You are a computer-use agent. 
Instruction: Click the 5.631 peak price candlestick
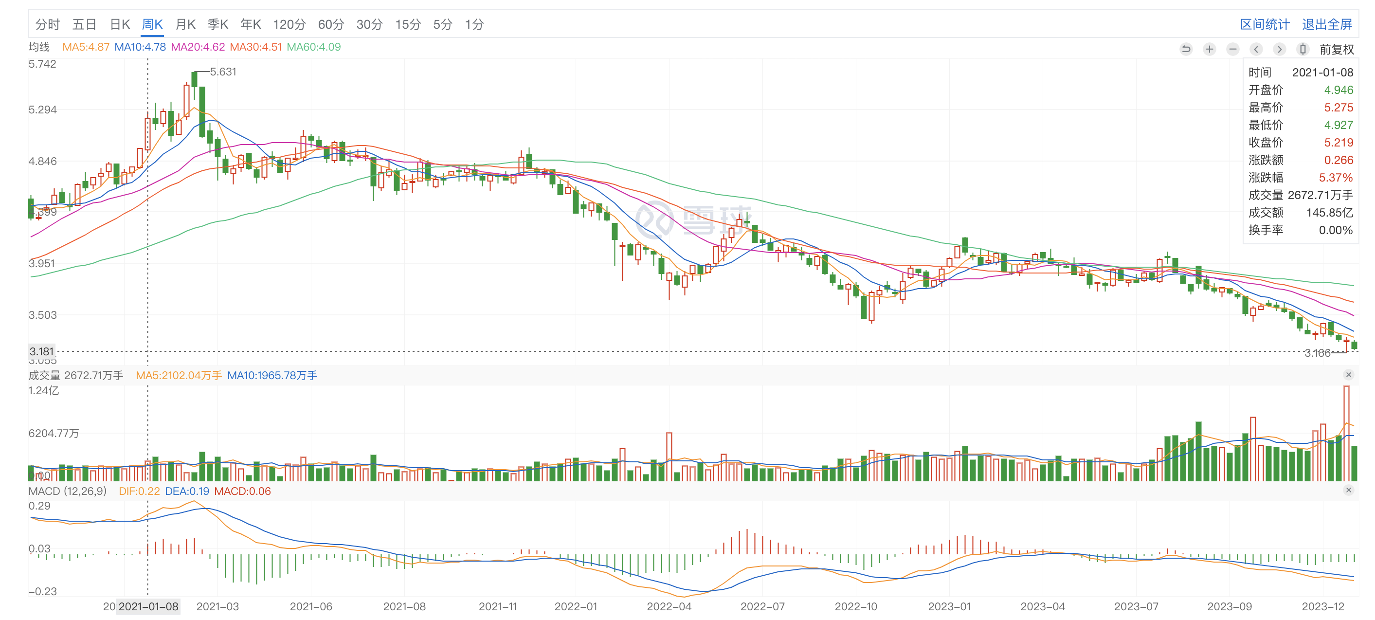(x=194, y=79)
